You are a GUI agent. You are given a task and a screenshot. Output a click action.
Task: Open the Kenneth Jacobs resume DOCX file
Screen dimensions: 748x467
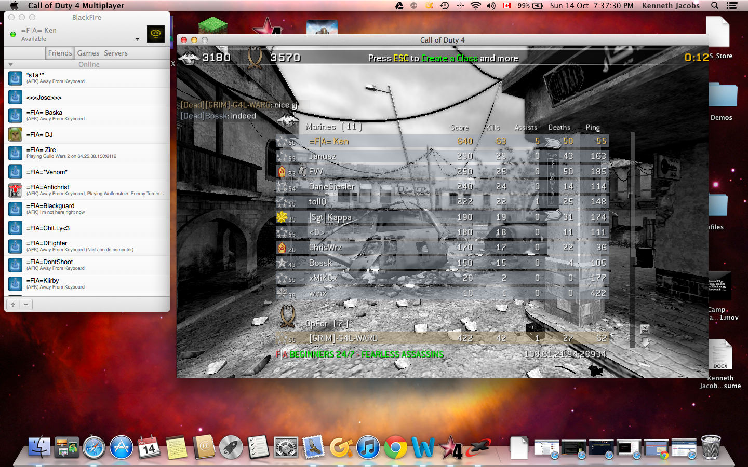coord(720,354)
